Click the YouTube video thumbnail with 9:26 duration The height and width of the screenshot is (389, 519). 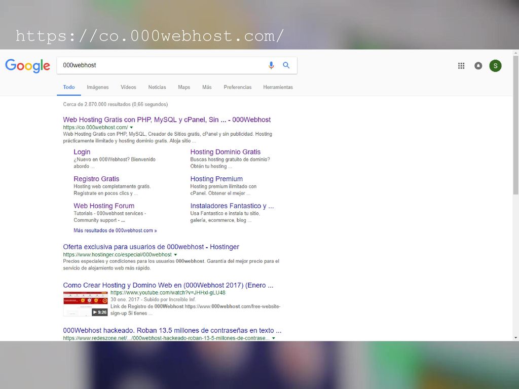tap(85, 304)
